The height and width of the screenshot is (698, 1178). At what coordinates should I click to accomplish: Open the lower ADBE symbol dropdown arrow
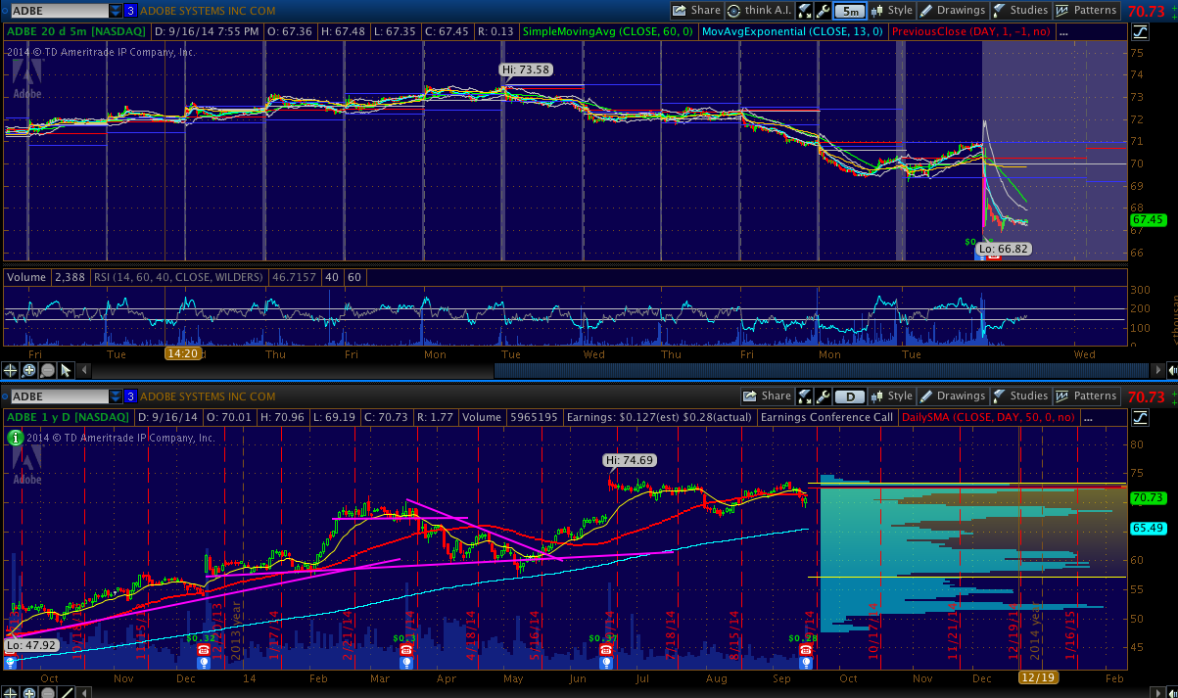(x=116, y=396)
